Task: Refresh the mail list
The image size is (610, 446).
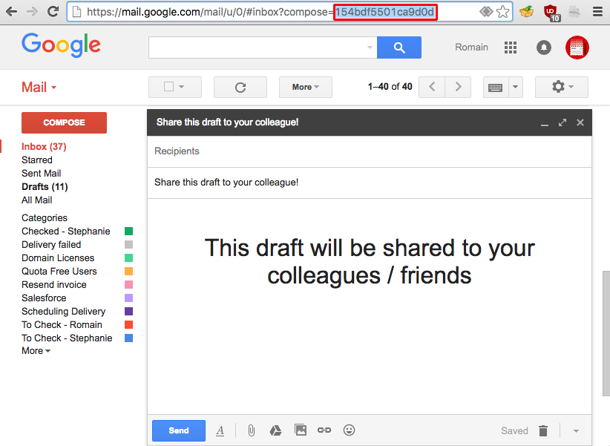Action: pos(240,87)
